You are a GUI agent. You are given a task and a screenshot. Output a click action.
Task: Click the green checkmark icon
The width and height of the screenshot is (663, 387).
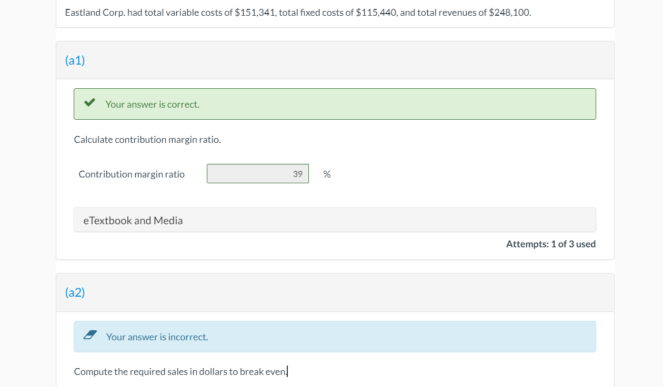[89, 103]
